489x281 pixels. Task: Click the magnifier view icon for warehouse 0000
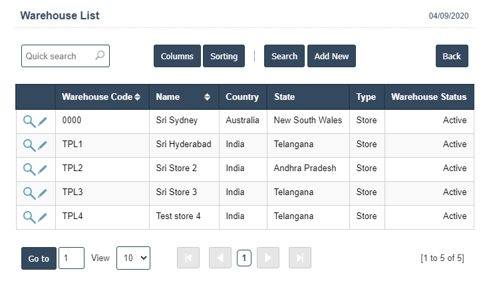coord(29,121)
